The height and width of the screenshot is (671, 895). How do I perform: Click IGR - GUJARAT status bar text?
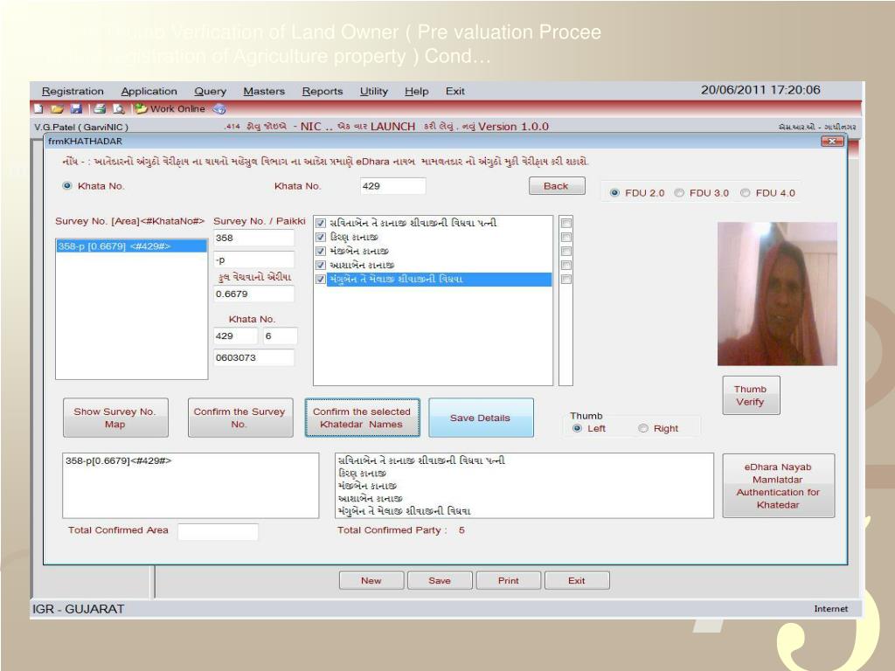tap(78, 609)
